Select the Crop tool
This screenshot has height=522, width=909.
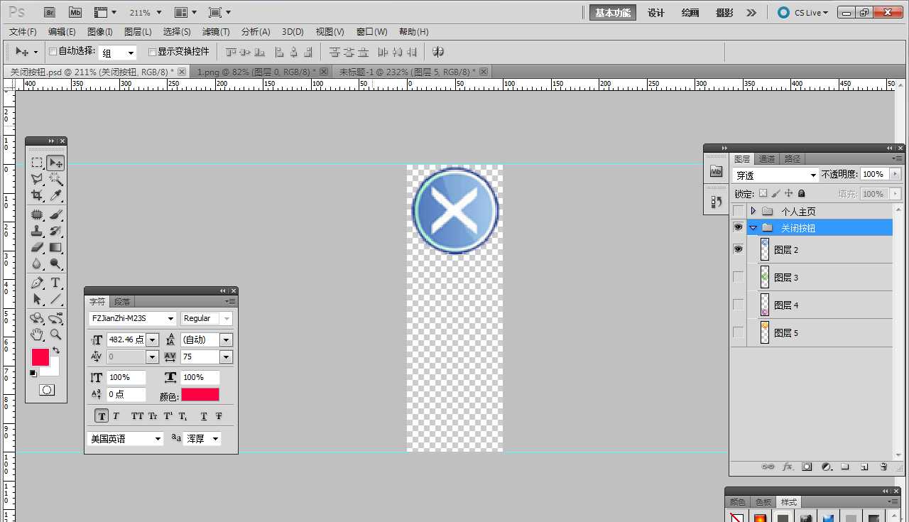pos(37,195)
